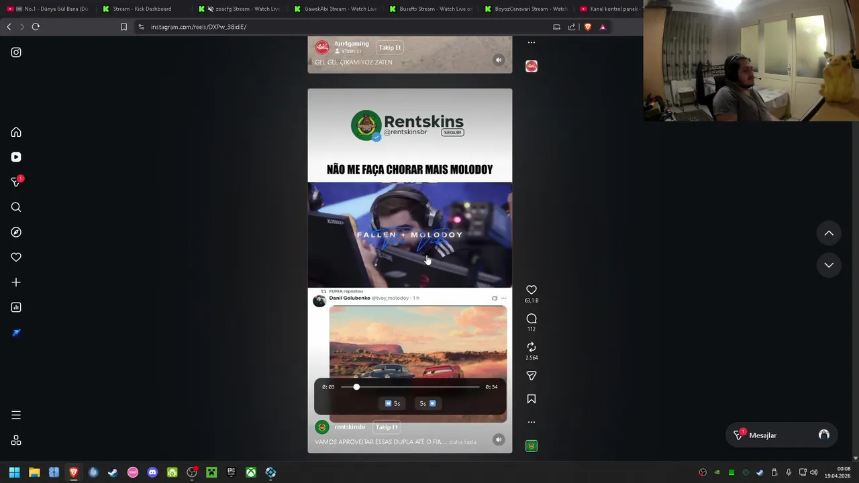The height and width of the screenshot is (483, 859).
Task: Skip the reel forward 5 seconds
Action: [427, 403]
